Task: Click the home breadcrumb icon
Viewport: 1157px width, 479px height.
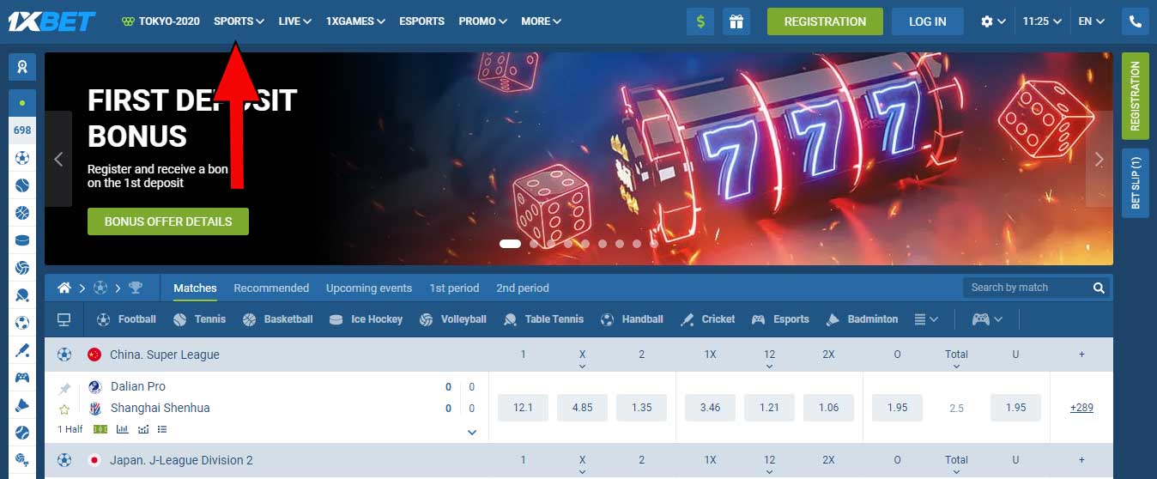Action: [64, 288]
